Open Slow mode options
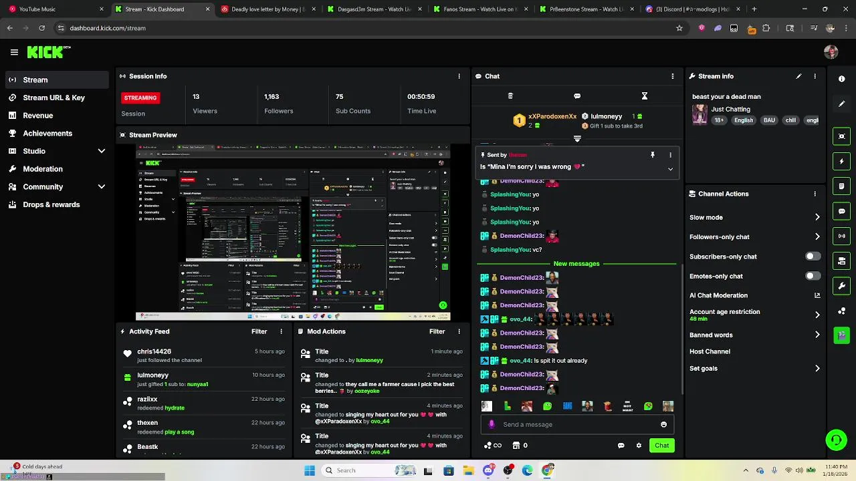Viewport: 856px width, 481px height. (754, 217)
